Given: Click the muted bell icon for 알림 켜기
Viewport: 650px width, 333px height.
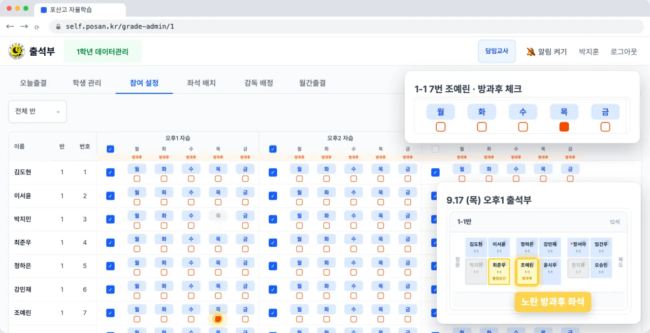Looking at the screenshot, I should (x=531, y=51).
